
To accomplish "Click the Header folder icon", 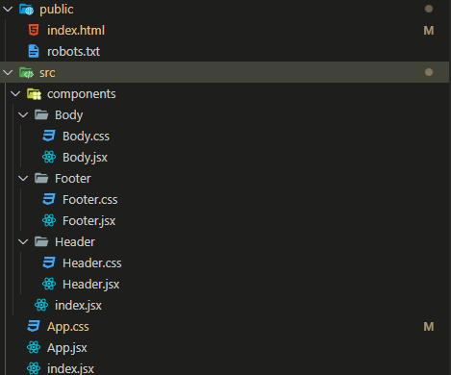I will click(x=41, y=241).
